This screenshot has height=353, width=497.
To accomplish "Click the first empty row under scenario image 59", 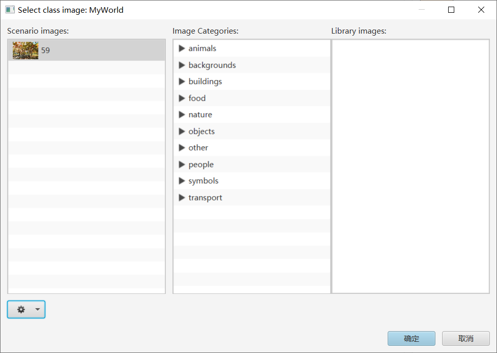I will 86,68.
